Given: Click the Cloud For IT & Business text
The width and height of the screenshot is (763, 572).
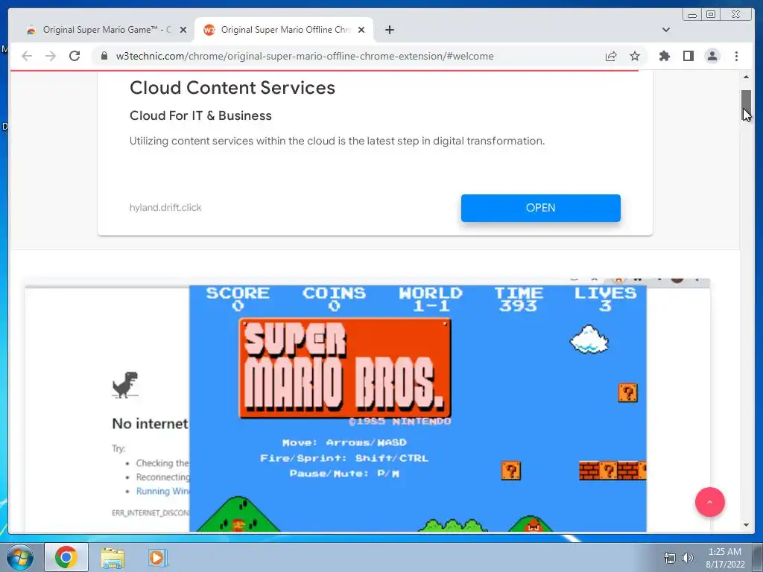Looking at the screenshot, I should click(x=200, y=115).
